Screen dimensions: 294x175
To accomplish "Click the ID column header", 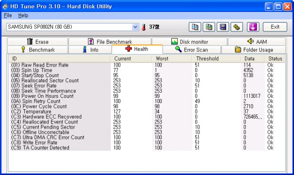I will [60, 58].
